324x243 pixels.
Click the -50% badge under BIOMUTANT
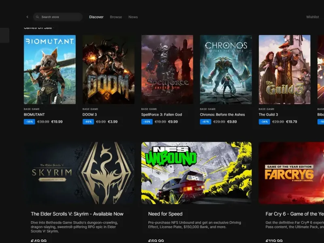(x=29, y=122)
